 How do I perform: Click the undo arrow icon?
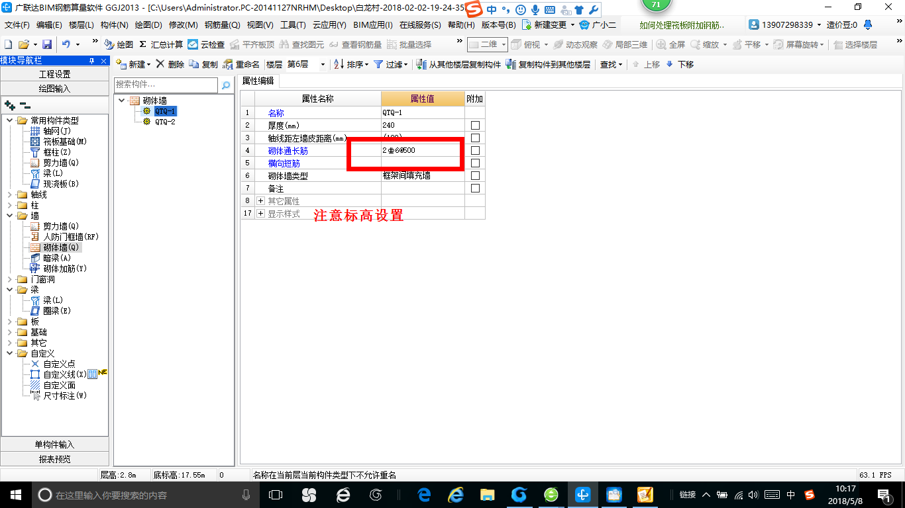(66, 44)
